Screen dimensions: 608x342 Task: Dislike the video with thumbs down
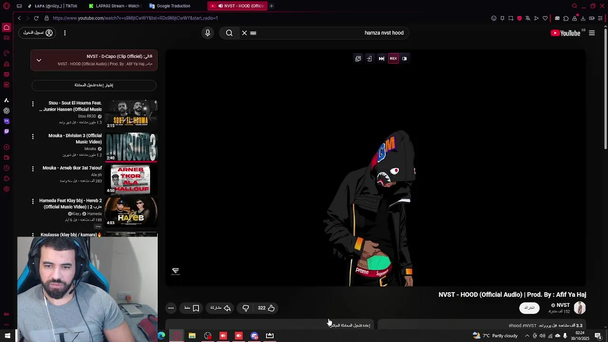click(x=246, y=308)
